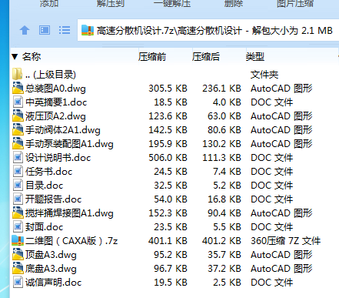
Task: Go up one folder level arrow
Action: click(25, 30)
